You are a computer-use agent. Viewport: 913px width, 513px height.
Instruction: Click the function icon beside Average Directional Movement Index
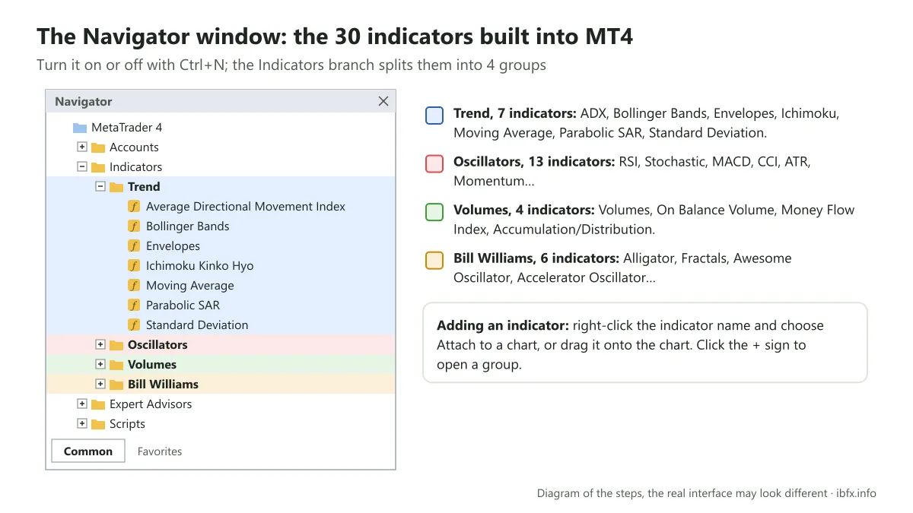(134, 207)
